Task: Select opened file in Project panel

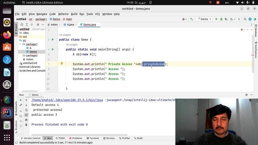Action: (x=22, y=25)
